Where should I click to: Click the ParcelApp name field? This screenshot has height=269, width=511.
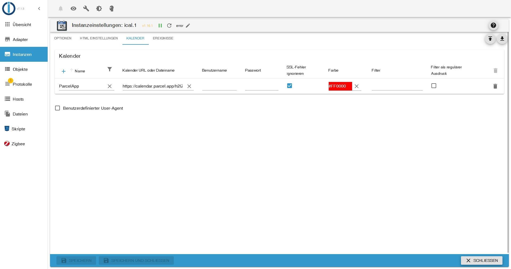pyautogui.click(x=82, y=86)
